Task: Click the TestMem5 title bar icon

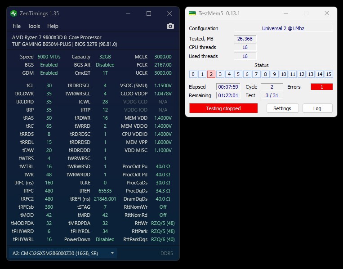Action: [192, 13]
